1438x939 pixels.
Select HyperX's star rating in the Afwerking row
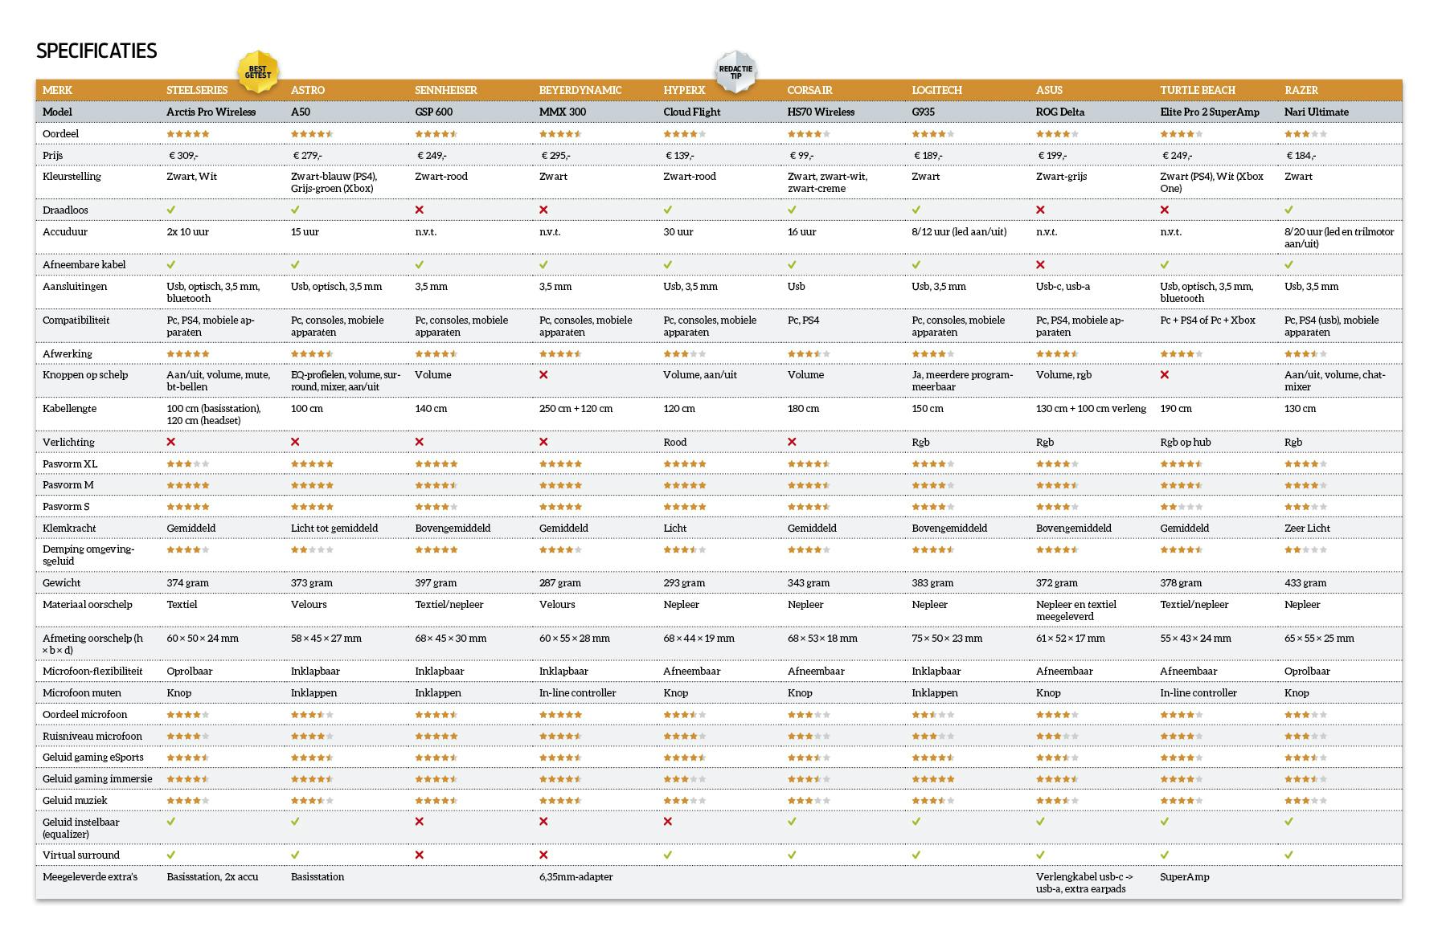pyautogui.click(x=685, y=353)
